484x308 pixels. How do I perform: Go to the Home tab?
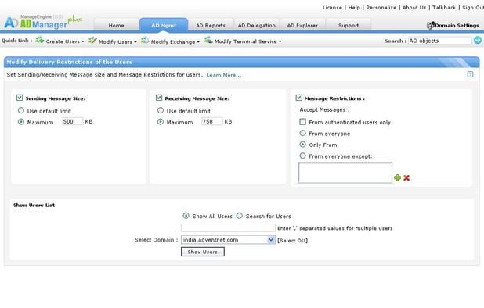coord(117,25)
